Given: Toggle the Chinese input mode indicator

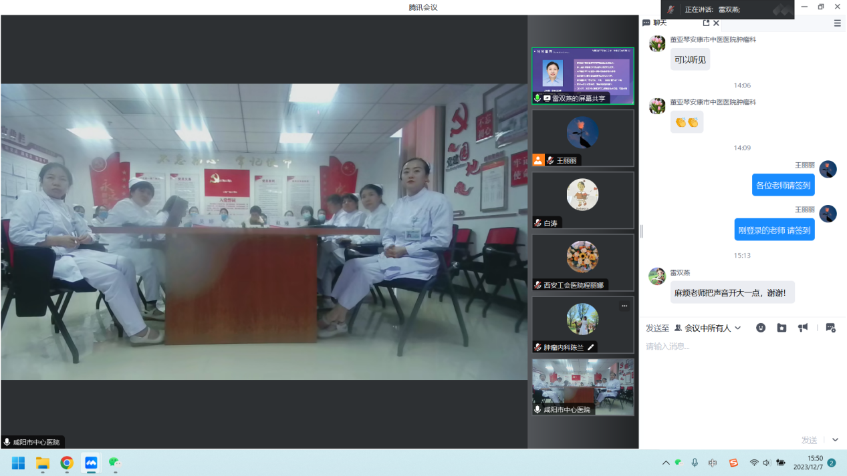Looking at the screenshot, I should pyautogui.click(x=713, y=463).
